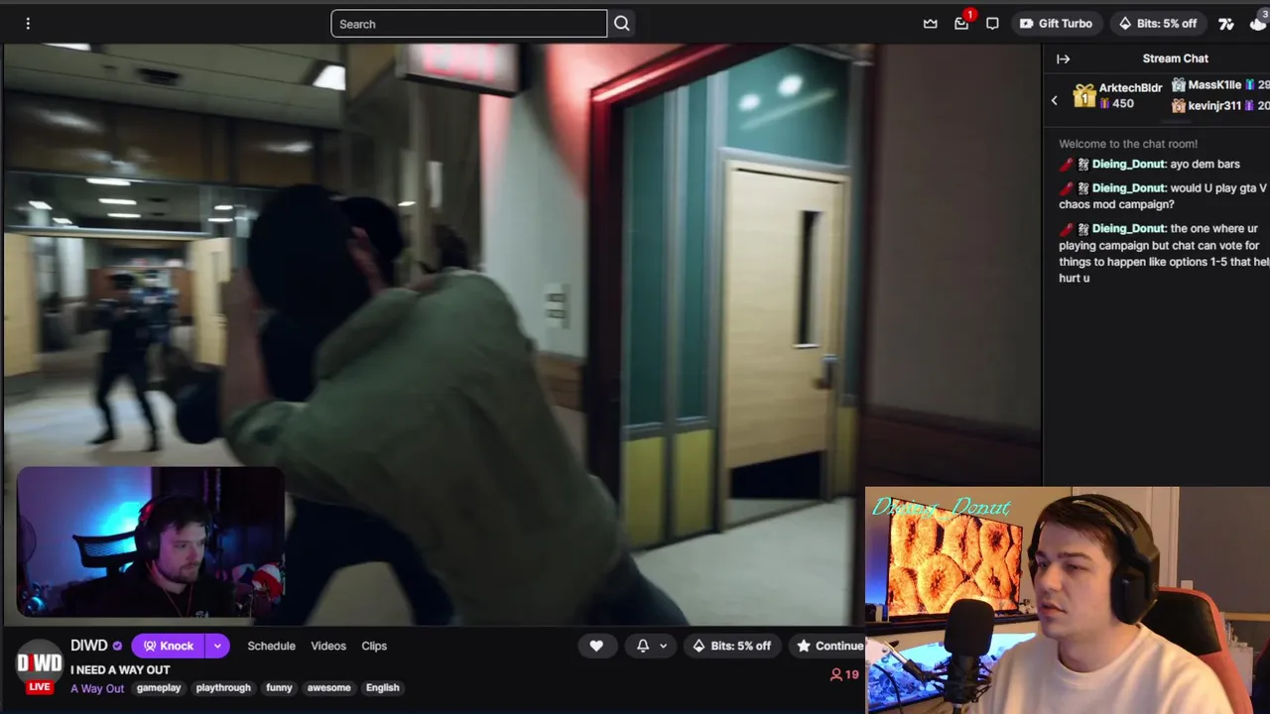The width and height of the screenshot is (1270, 714).
Task: Click the viewer count 19
Action: coord(844,674)
